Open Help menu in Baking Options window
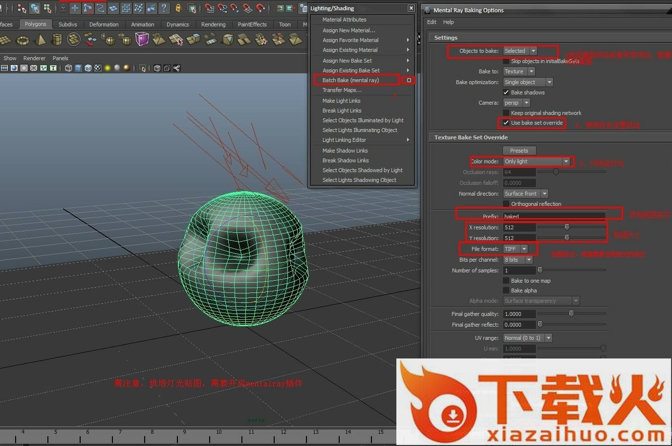The image size is (672, 446). (448, 22)
